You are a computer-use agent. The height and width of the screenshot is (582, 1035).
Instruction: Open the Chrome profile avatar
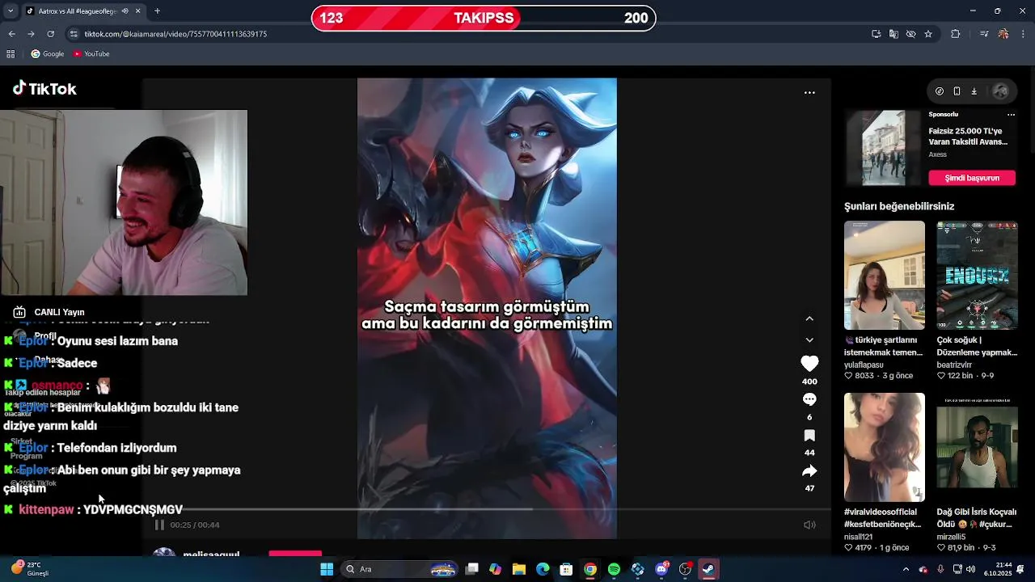(x=1003, y=34)
